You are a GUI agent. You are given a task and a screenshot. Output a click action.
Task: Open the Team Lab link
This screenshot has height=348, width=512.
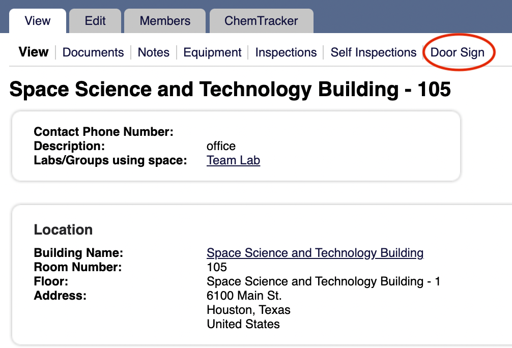(233, 160)
